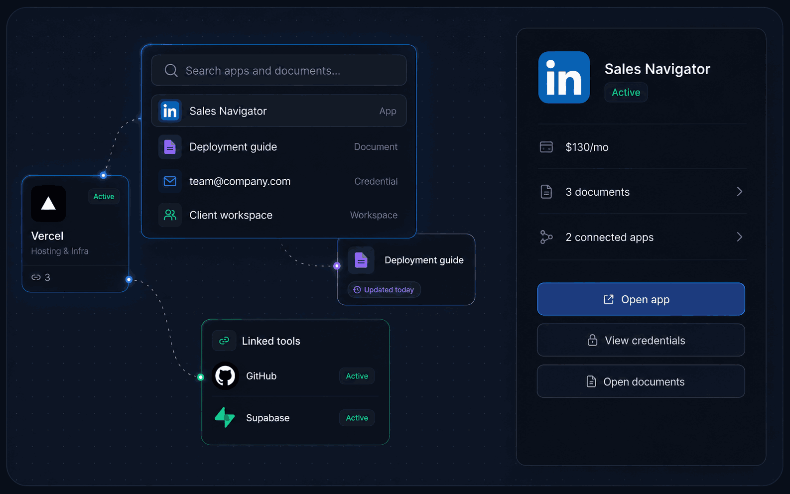Click the Credential type label
Image resolution: width=790 pixels, height=494 pixels.
click(376, 181)
